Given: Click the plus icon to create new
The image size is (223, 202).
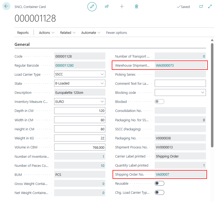Looking at the screenshot, I should point(122,7).
